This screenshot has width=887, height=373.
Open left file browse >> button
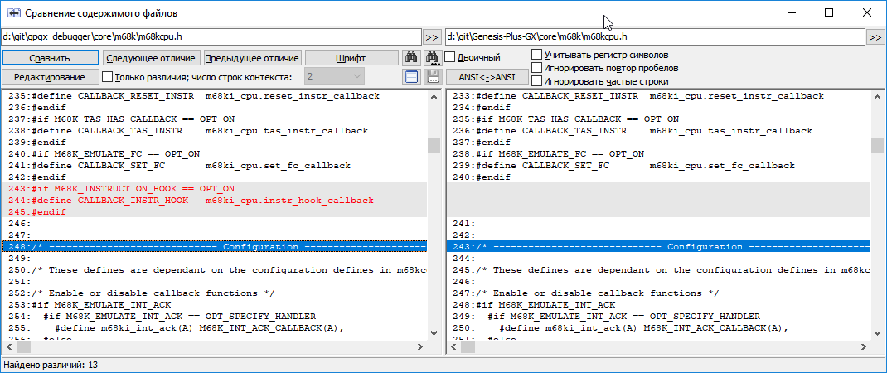click(x=432, y=36)
